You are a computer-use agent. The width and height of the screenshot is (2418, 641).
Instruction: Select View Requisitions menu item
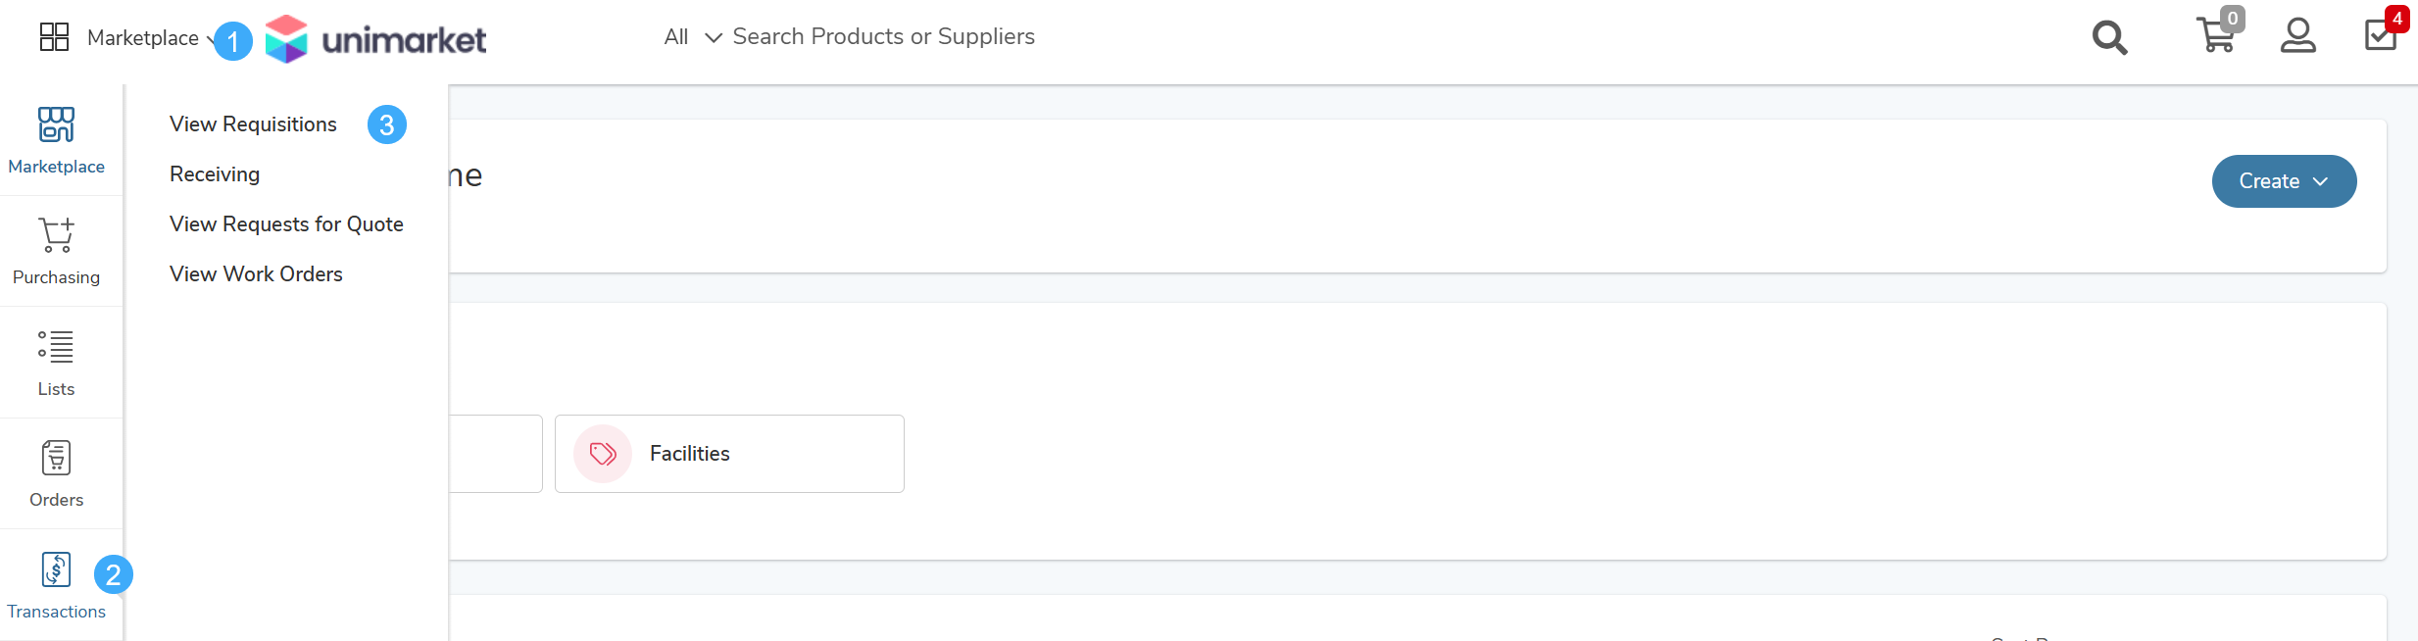tap(253, 124)
